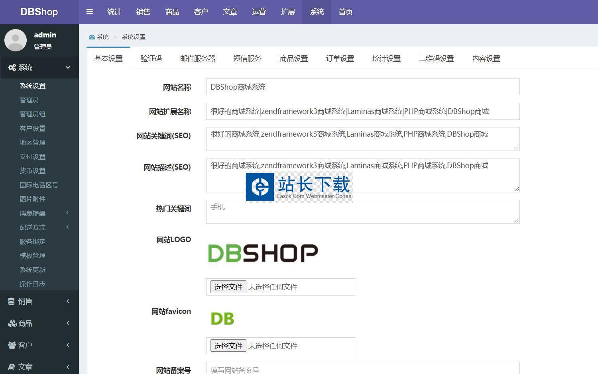The width and height of the screenshot is (598, 374).
Task: Open 运营 in the top navigation
Action: point(259,12)
